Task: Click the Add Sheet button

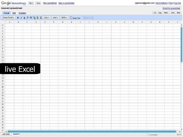Action: 6,134
